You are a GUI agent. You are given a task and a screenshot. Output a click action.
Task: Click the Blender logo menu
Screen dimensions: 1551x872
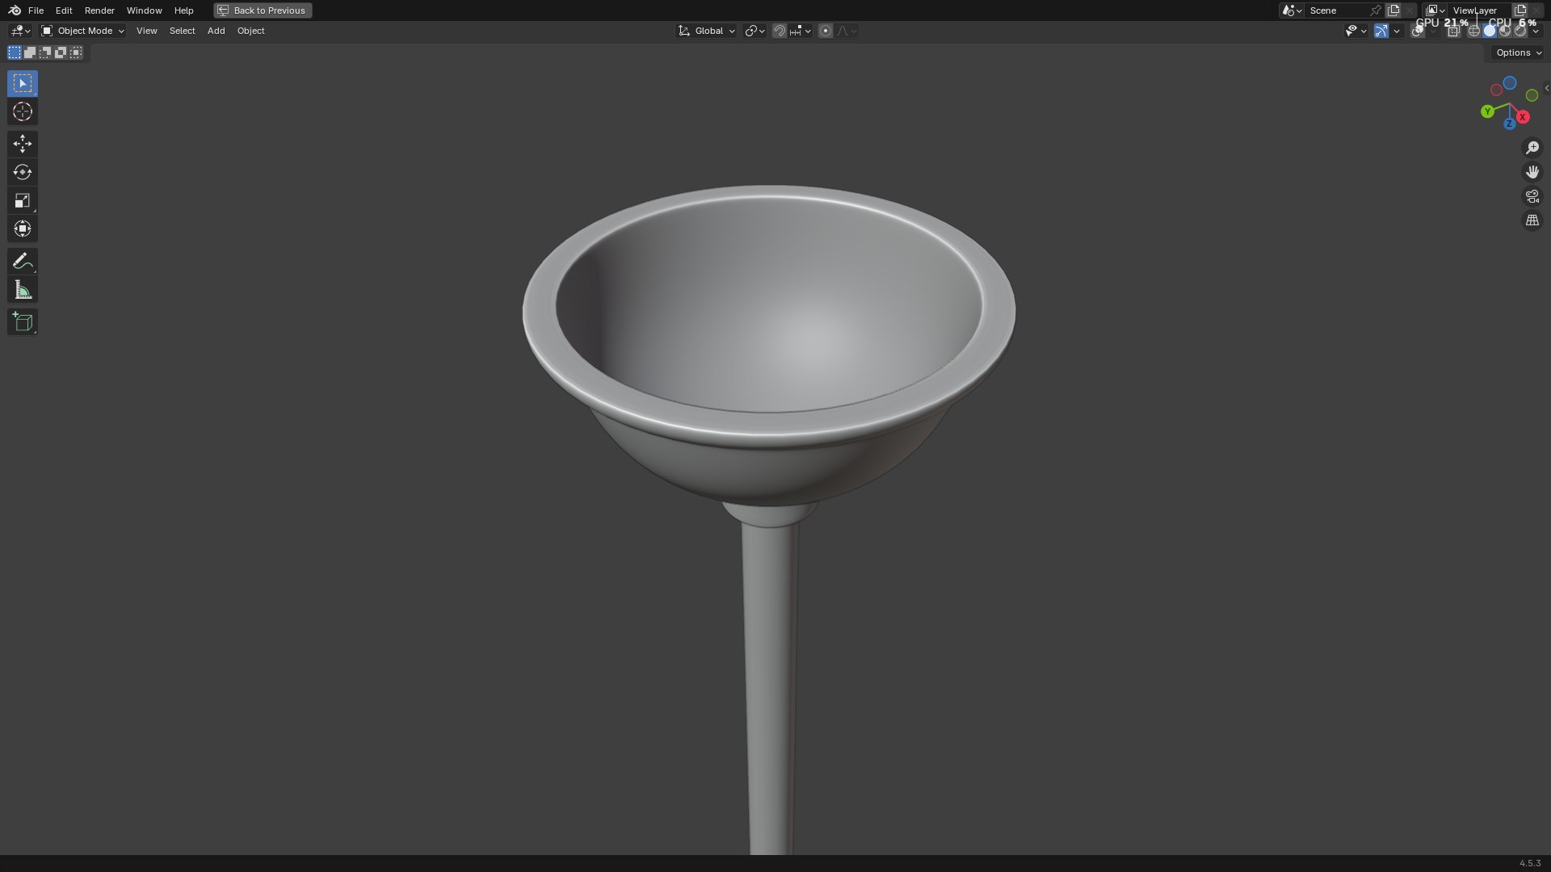click(x=15, y=10)
